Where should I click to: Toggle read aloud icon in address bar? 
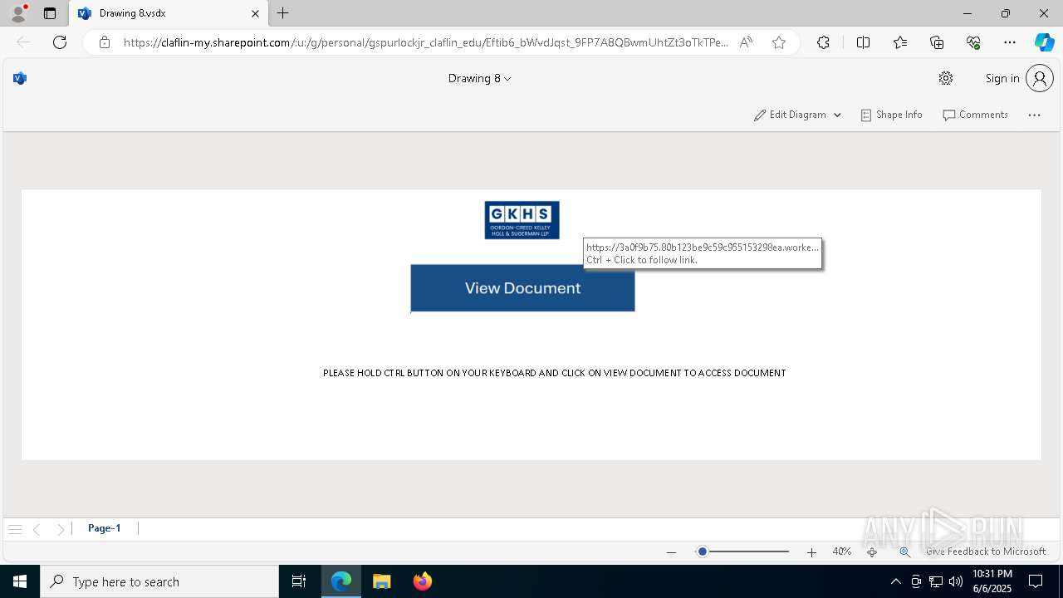click(x=746, y=42)
